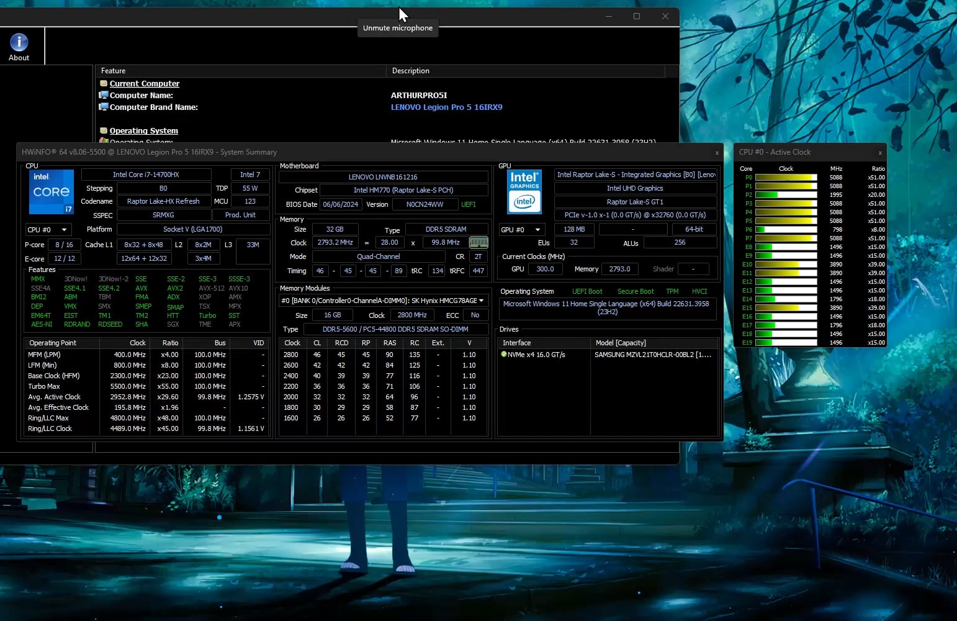Close the CPU #0 Active Clock window
The image size is (957, 621).
tap(880, 153)
